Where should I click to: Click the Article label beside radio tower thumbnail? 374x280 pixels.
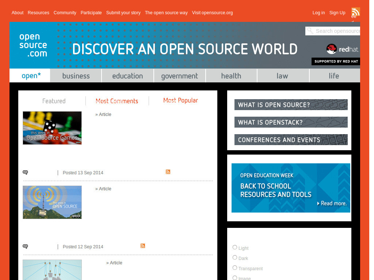[x=103, y=188]
